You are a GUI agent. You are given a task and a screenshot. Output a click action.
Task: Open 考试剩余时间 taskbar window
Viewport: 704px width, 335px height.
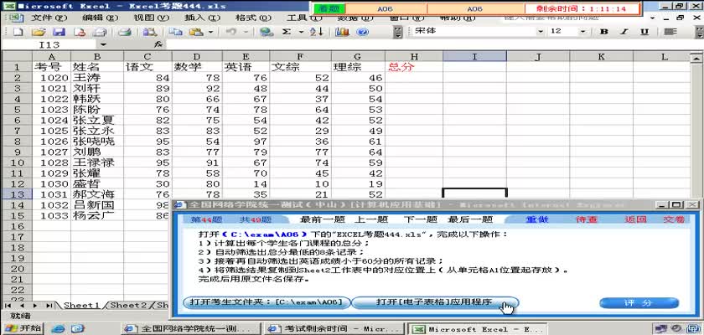[335, 329]
